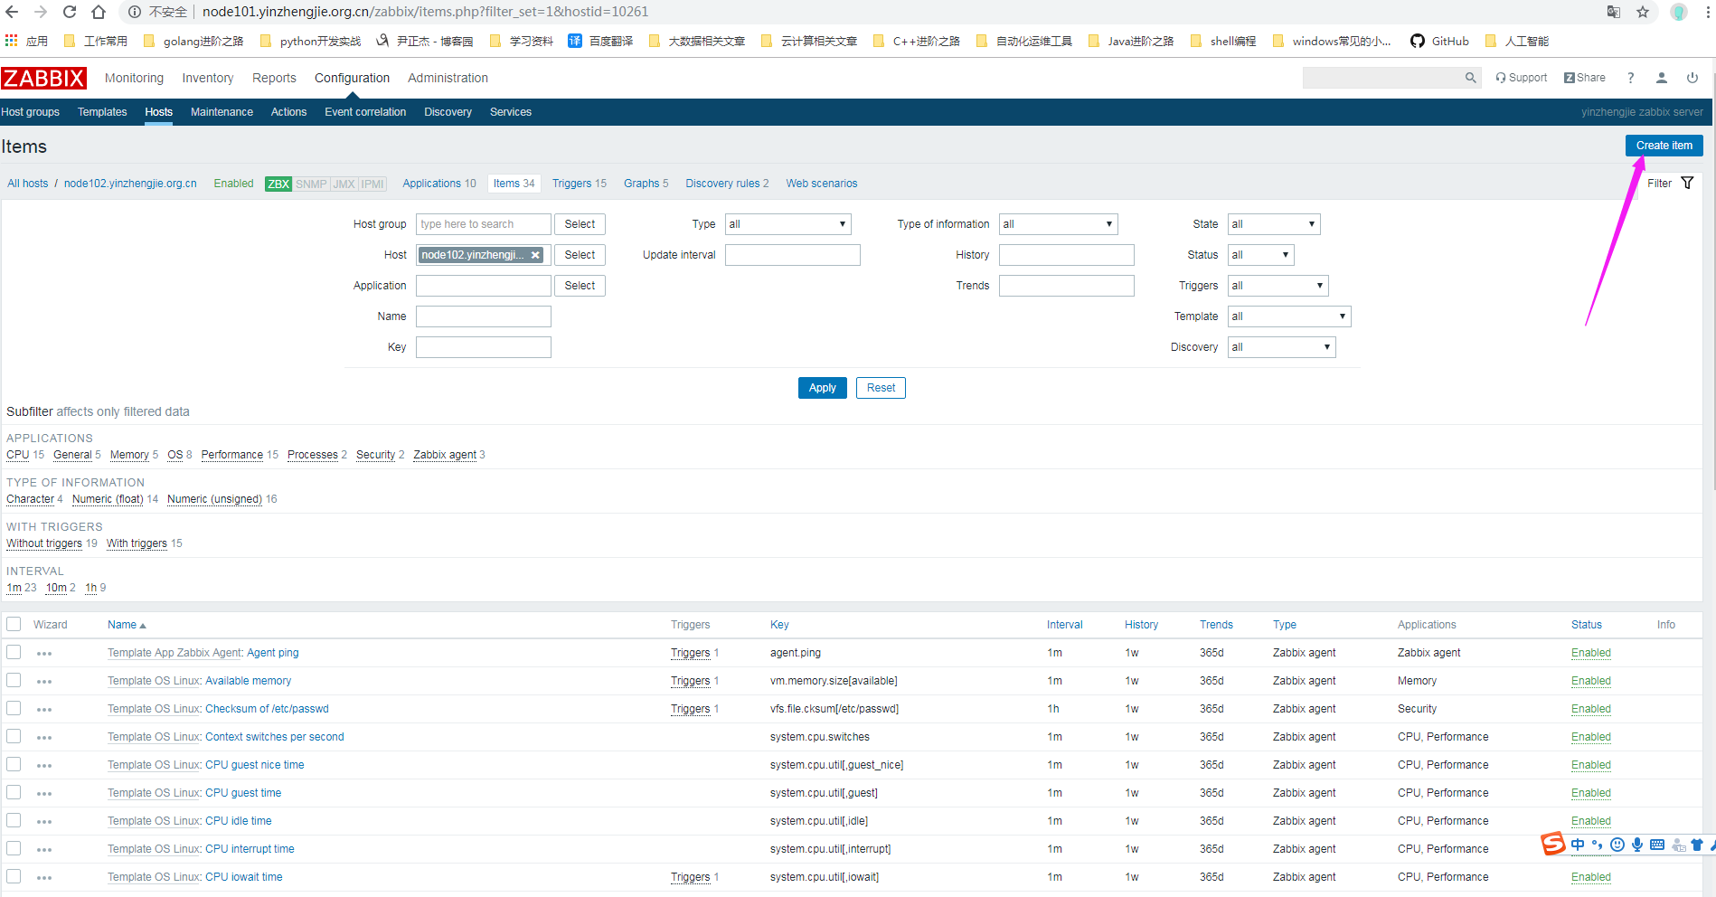
Task: Filter by CPU application subfilter
Action: pyautogui.click(x=18, y=455)
